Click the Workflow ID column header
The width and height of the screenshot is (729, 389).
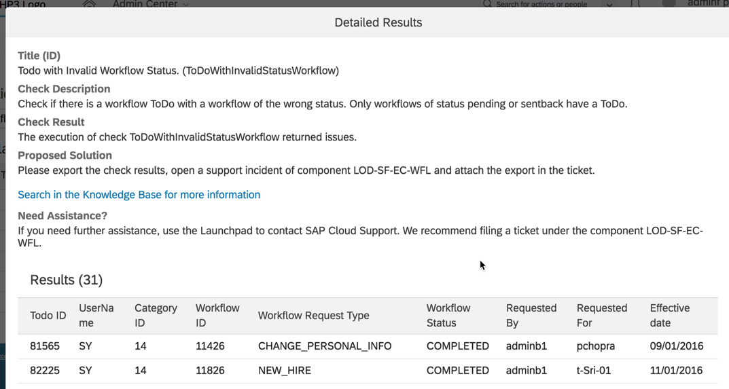coord(217,316)
